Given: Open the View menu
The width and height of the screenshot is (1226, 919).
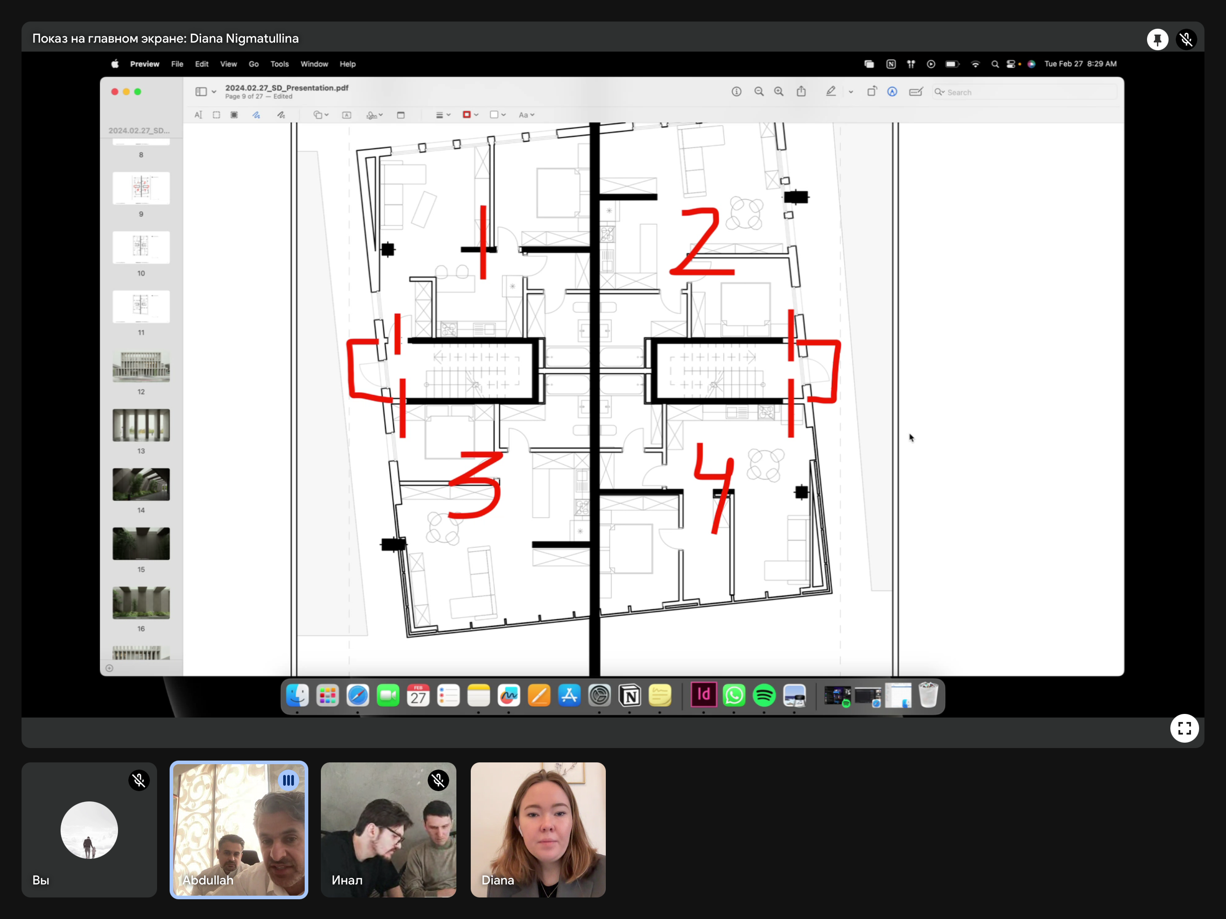Looking at the screenshot, I should [228, 64].
